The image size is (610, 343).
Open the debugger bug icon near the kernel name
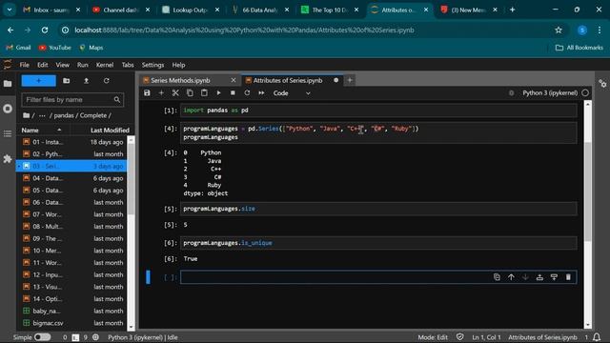[511, 93]
